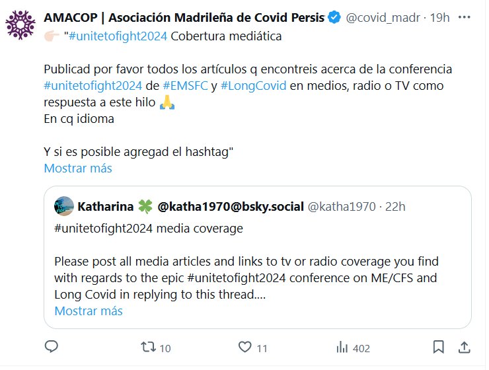Open view analytics bar chart icon
489x370 pixels.
(x=343, y=348)
